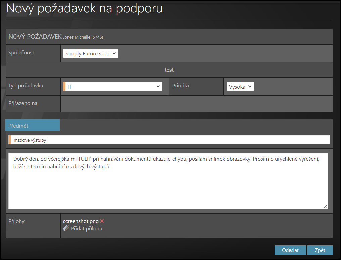
Task: Click the Přílohy label
Action: (16, 221)
